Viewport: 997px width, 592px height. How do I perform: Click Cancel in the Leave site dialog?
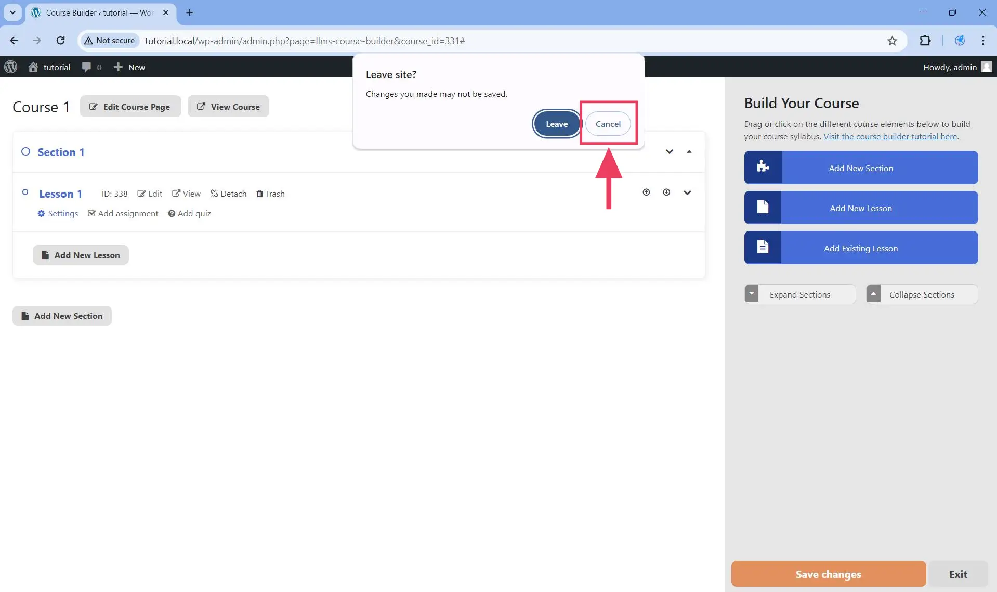[x=608, y=124]
